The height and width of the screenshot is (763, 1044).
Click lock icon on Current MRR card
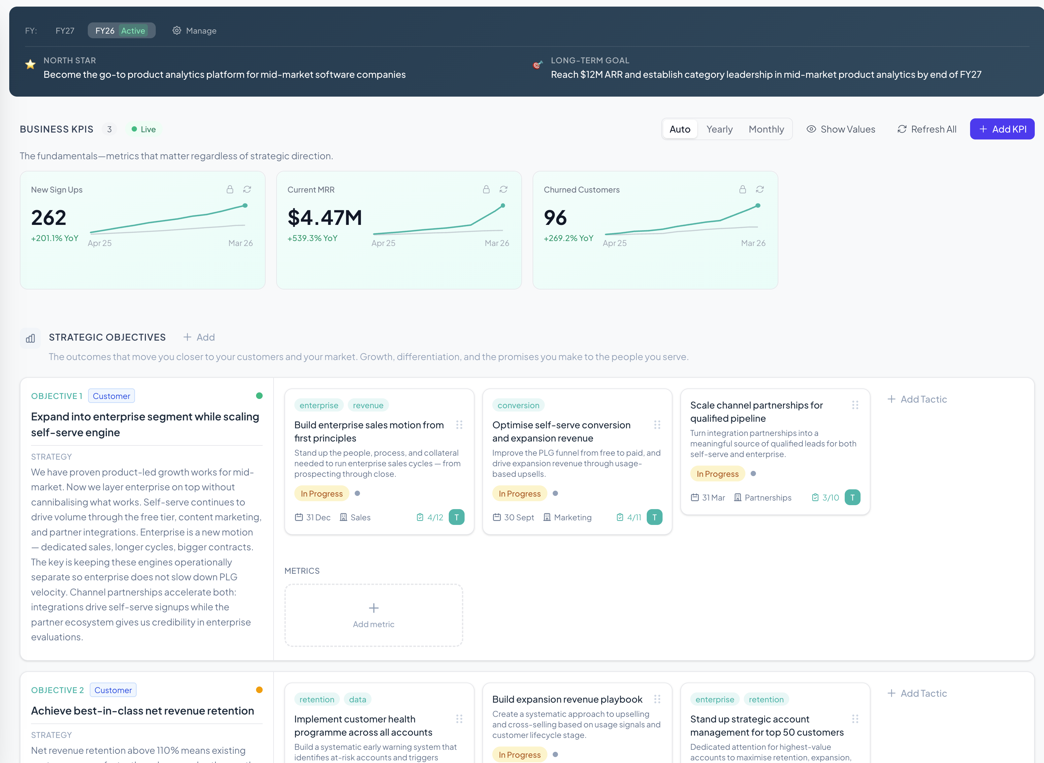coord(486,189)
